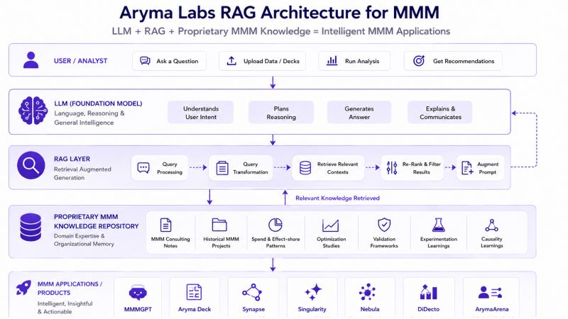The height and width of the screenshot is (319, 568).
Task: Click the Run Analysis bar chart icon
Action: pos(332,60)
